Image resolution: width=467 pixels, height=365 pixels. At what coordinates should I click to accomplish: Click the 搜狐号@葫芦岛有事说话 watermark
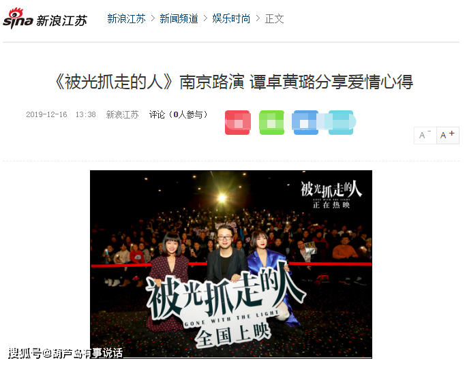[65, 353]
